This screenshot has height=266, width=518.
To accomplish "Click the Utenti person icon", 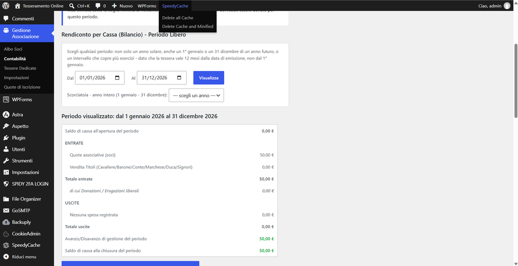I will click(x=6, y=149).
